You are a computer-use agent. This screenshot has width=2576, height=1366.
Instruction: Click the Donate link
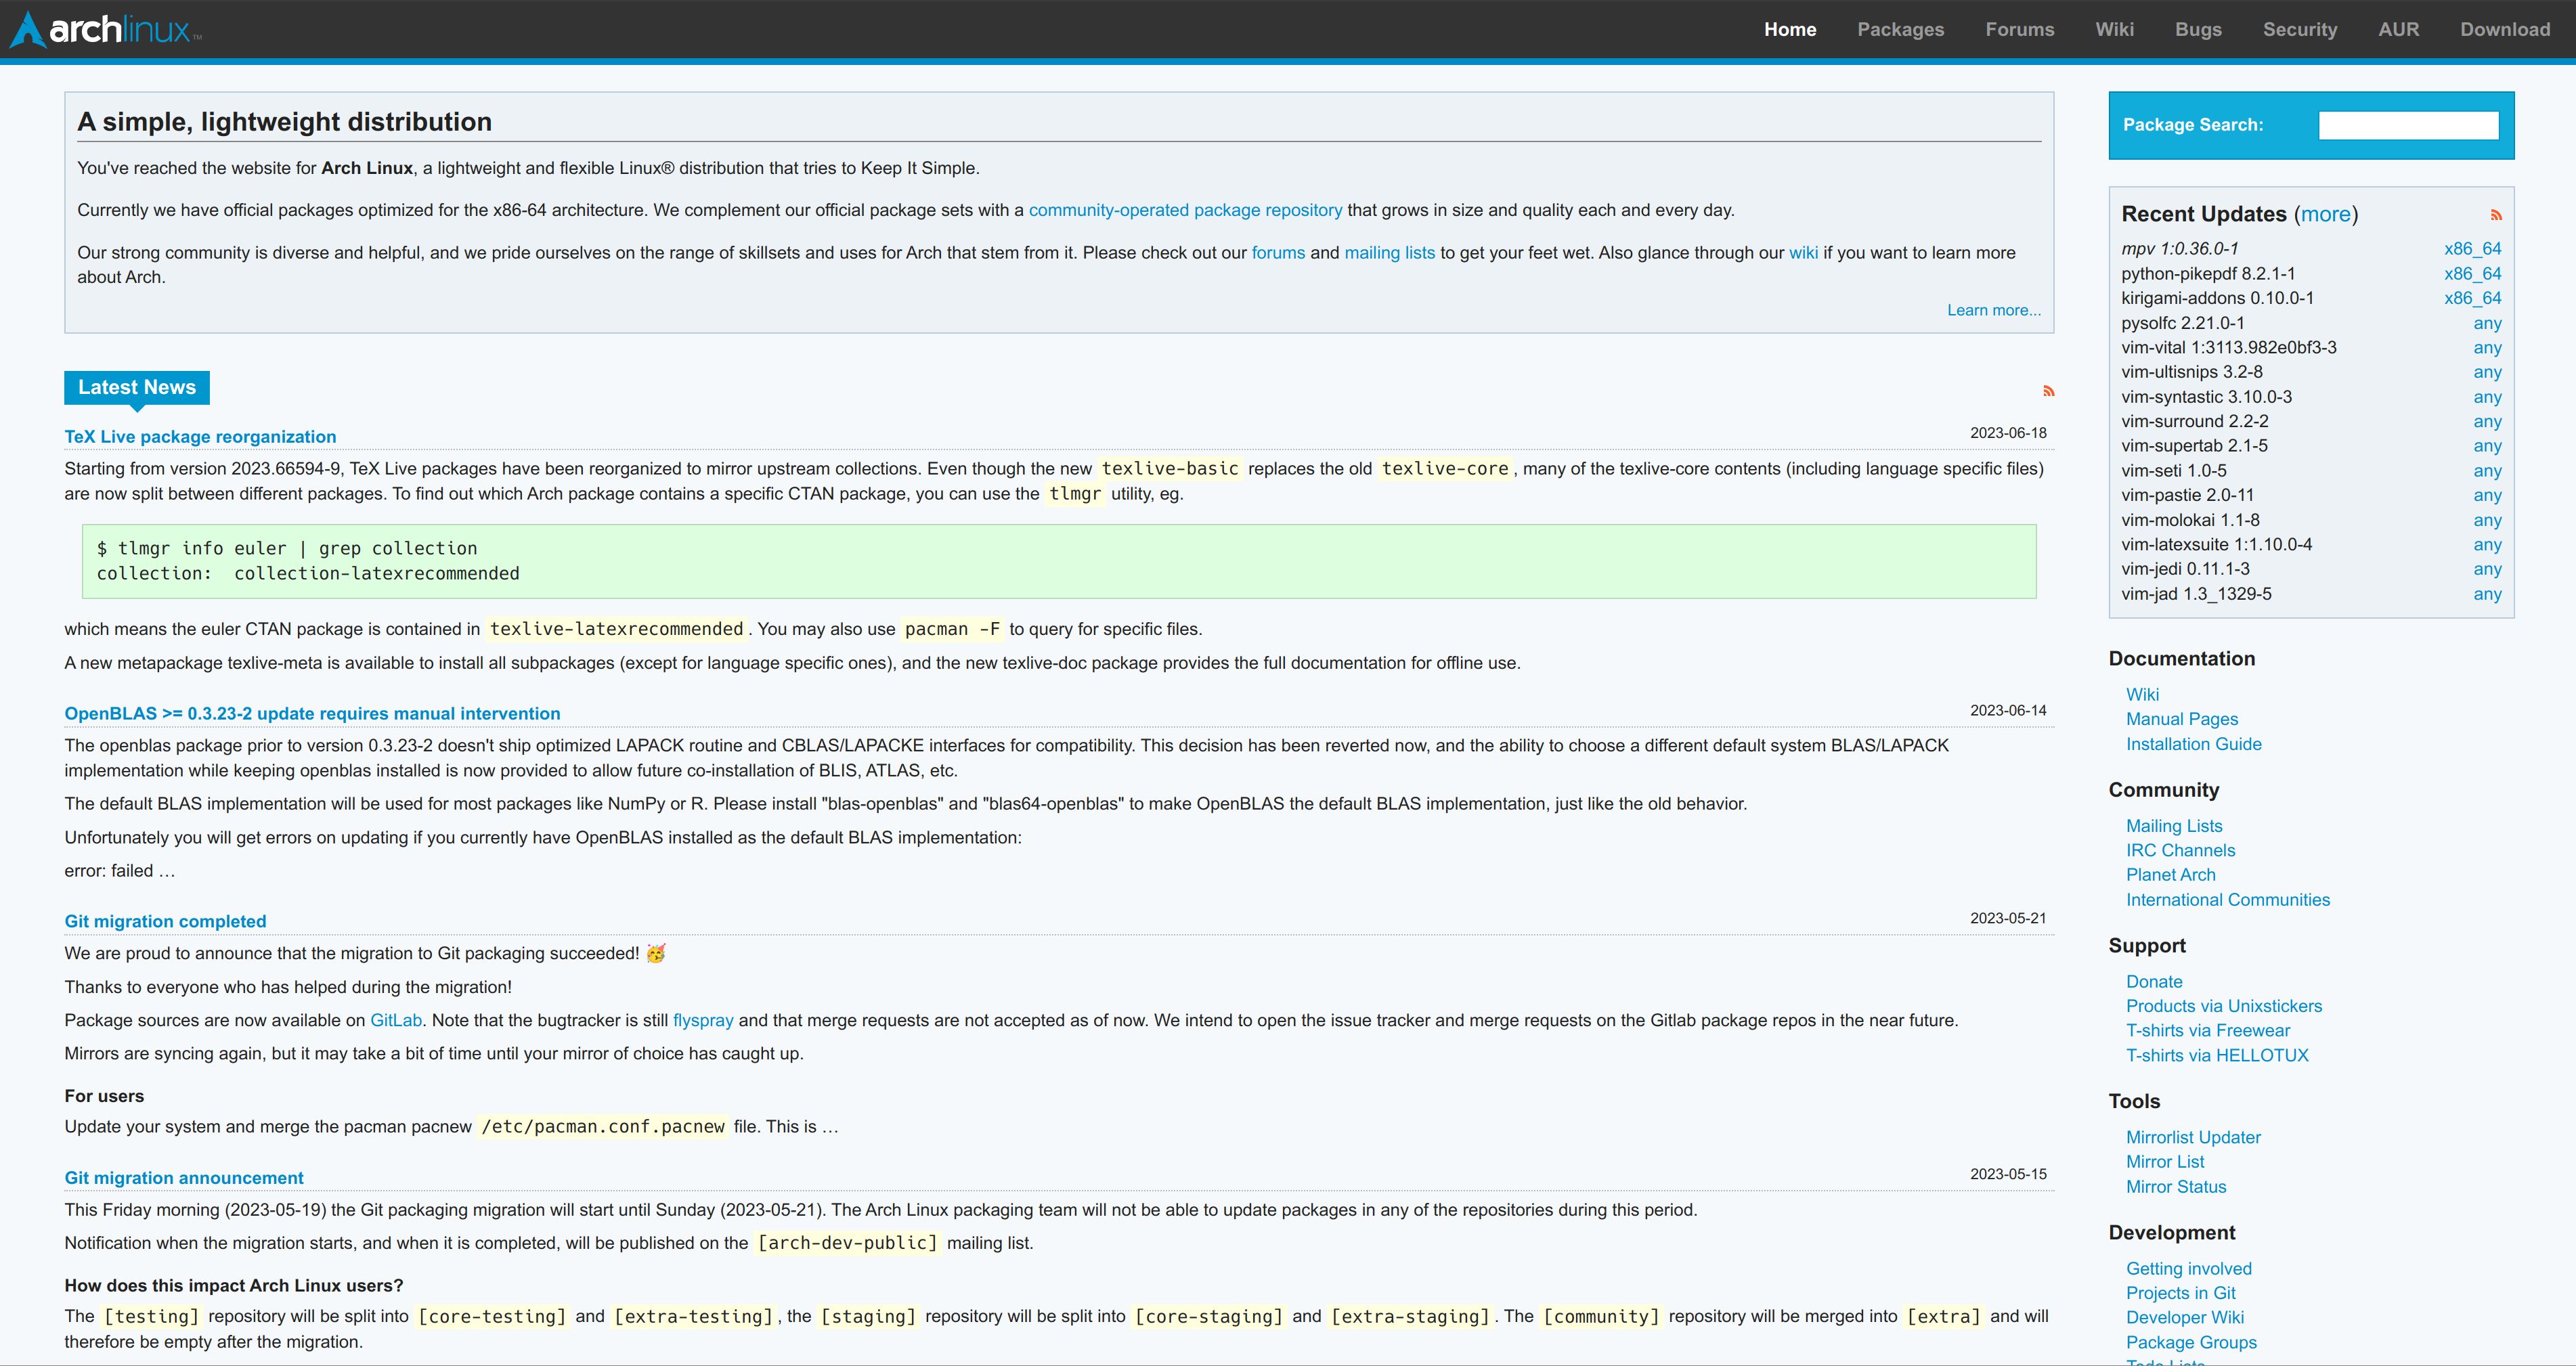(2154, 982)
